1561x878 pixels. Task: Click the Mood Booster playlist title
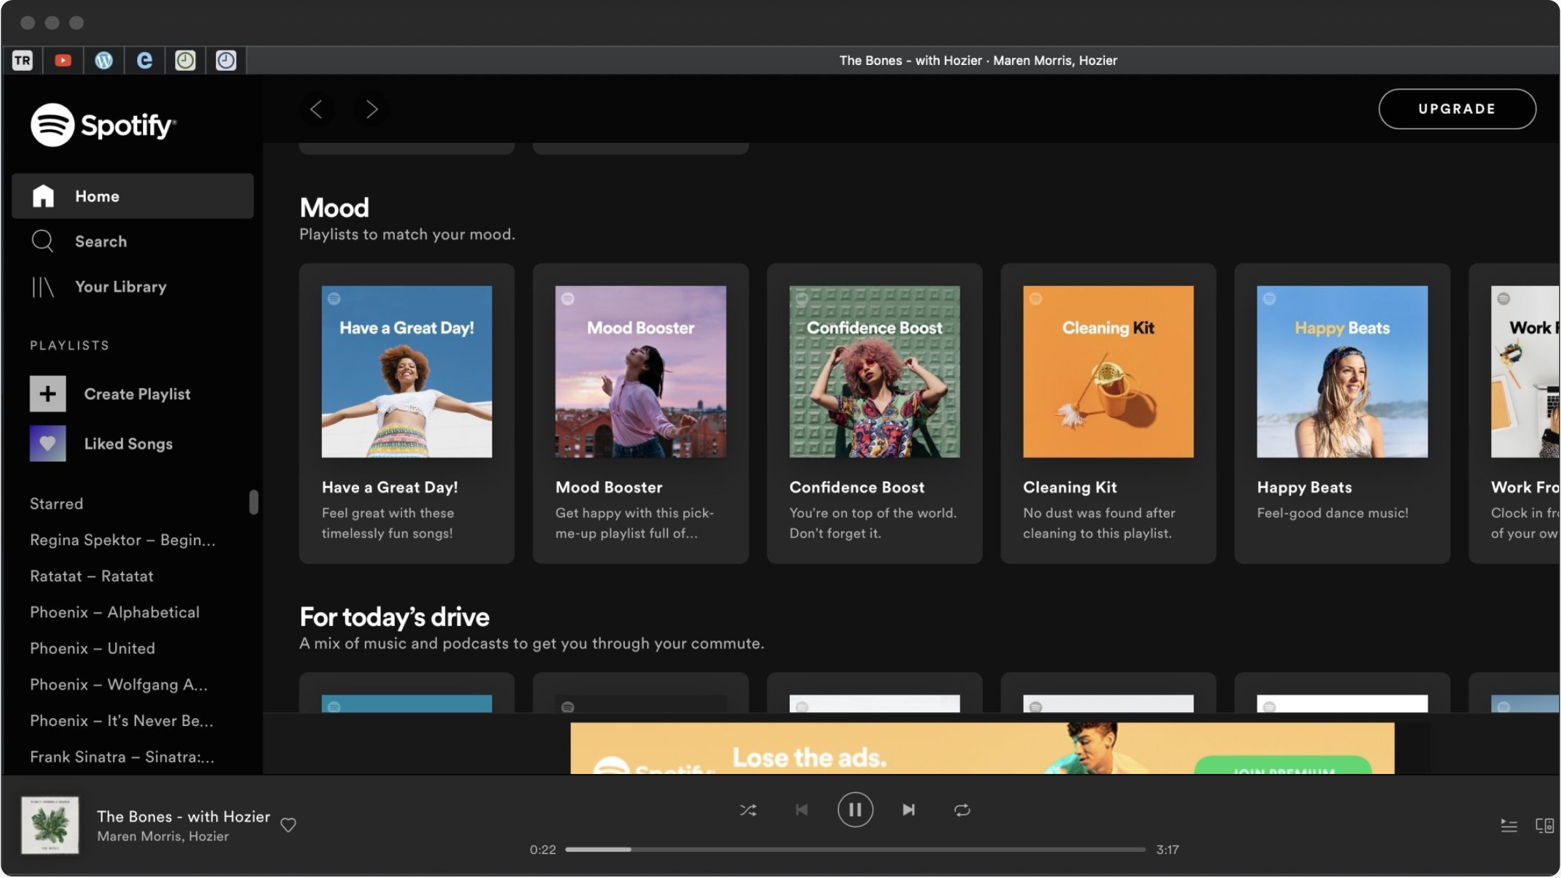click(x=609, y=487)
